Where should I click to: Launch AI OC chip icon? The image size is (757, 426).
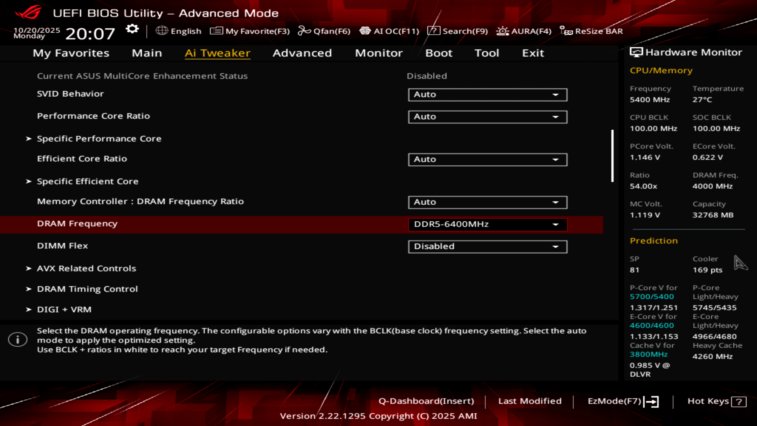tap(365, 31)
